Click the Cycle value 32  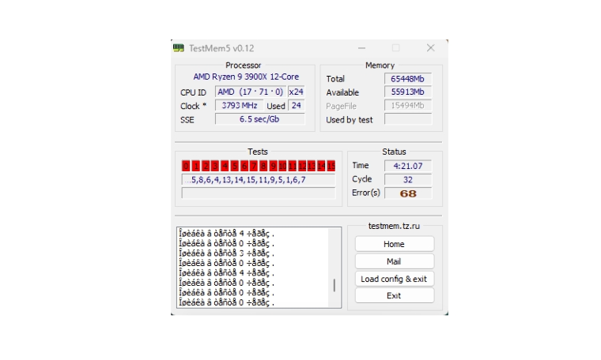click(408, 179)
